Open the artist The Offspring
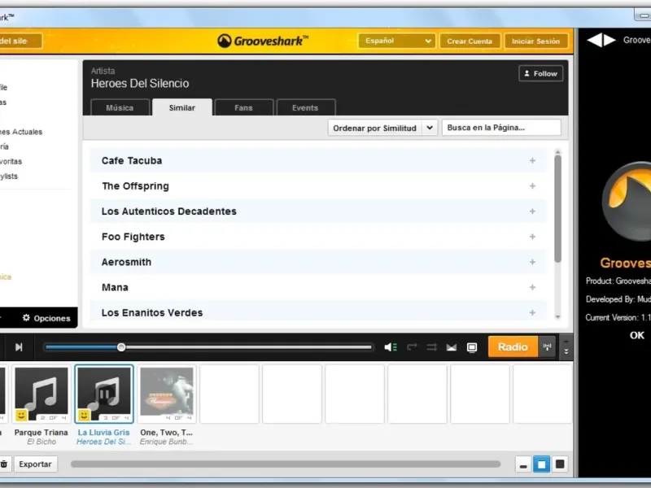This screenshot has width=651, height=488. pyautogui.click(x=135, y=186)
